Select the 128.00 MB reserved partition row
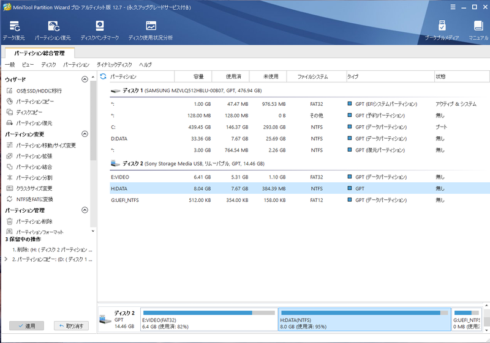The width and height of the screenshot is (490, 343). click(300, 116)
